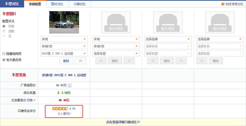Image resolution: width=246 pixels, height=126 pixels.
Task: Click the fourth column car placeholder 加入对比
Action: coord(220,22)
